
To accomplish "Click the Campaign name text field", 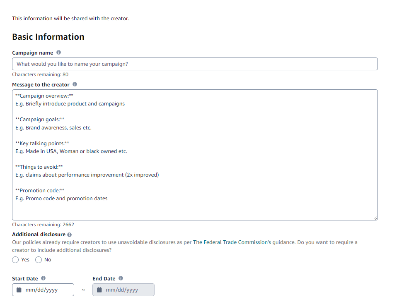I will tap(195, 64).
